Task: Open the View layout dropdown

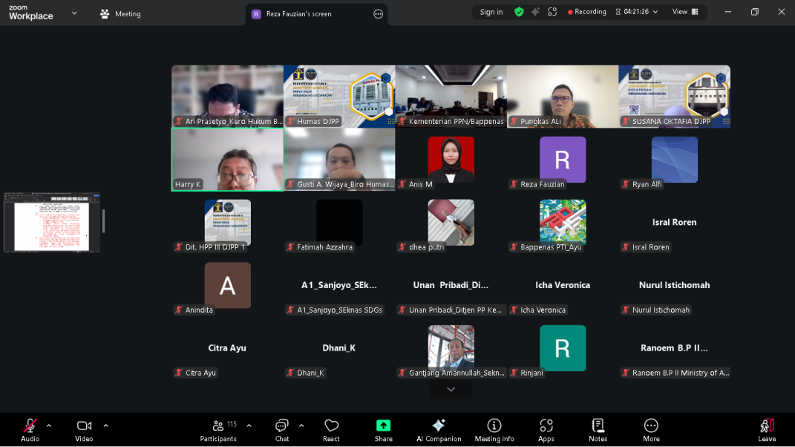Action: point(684,12)
